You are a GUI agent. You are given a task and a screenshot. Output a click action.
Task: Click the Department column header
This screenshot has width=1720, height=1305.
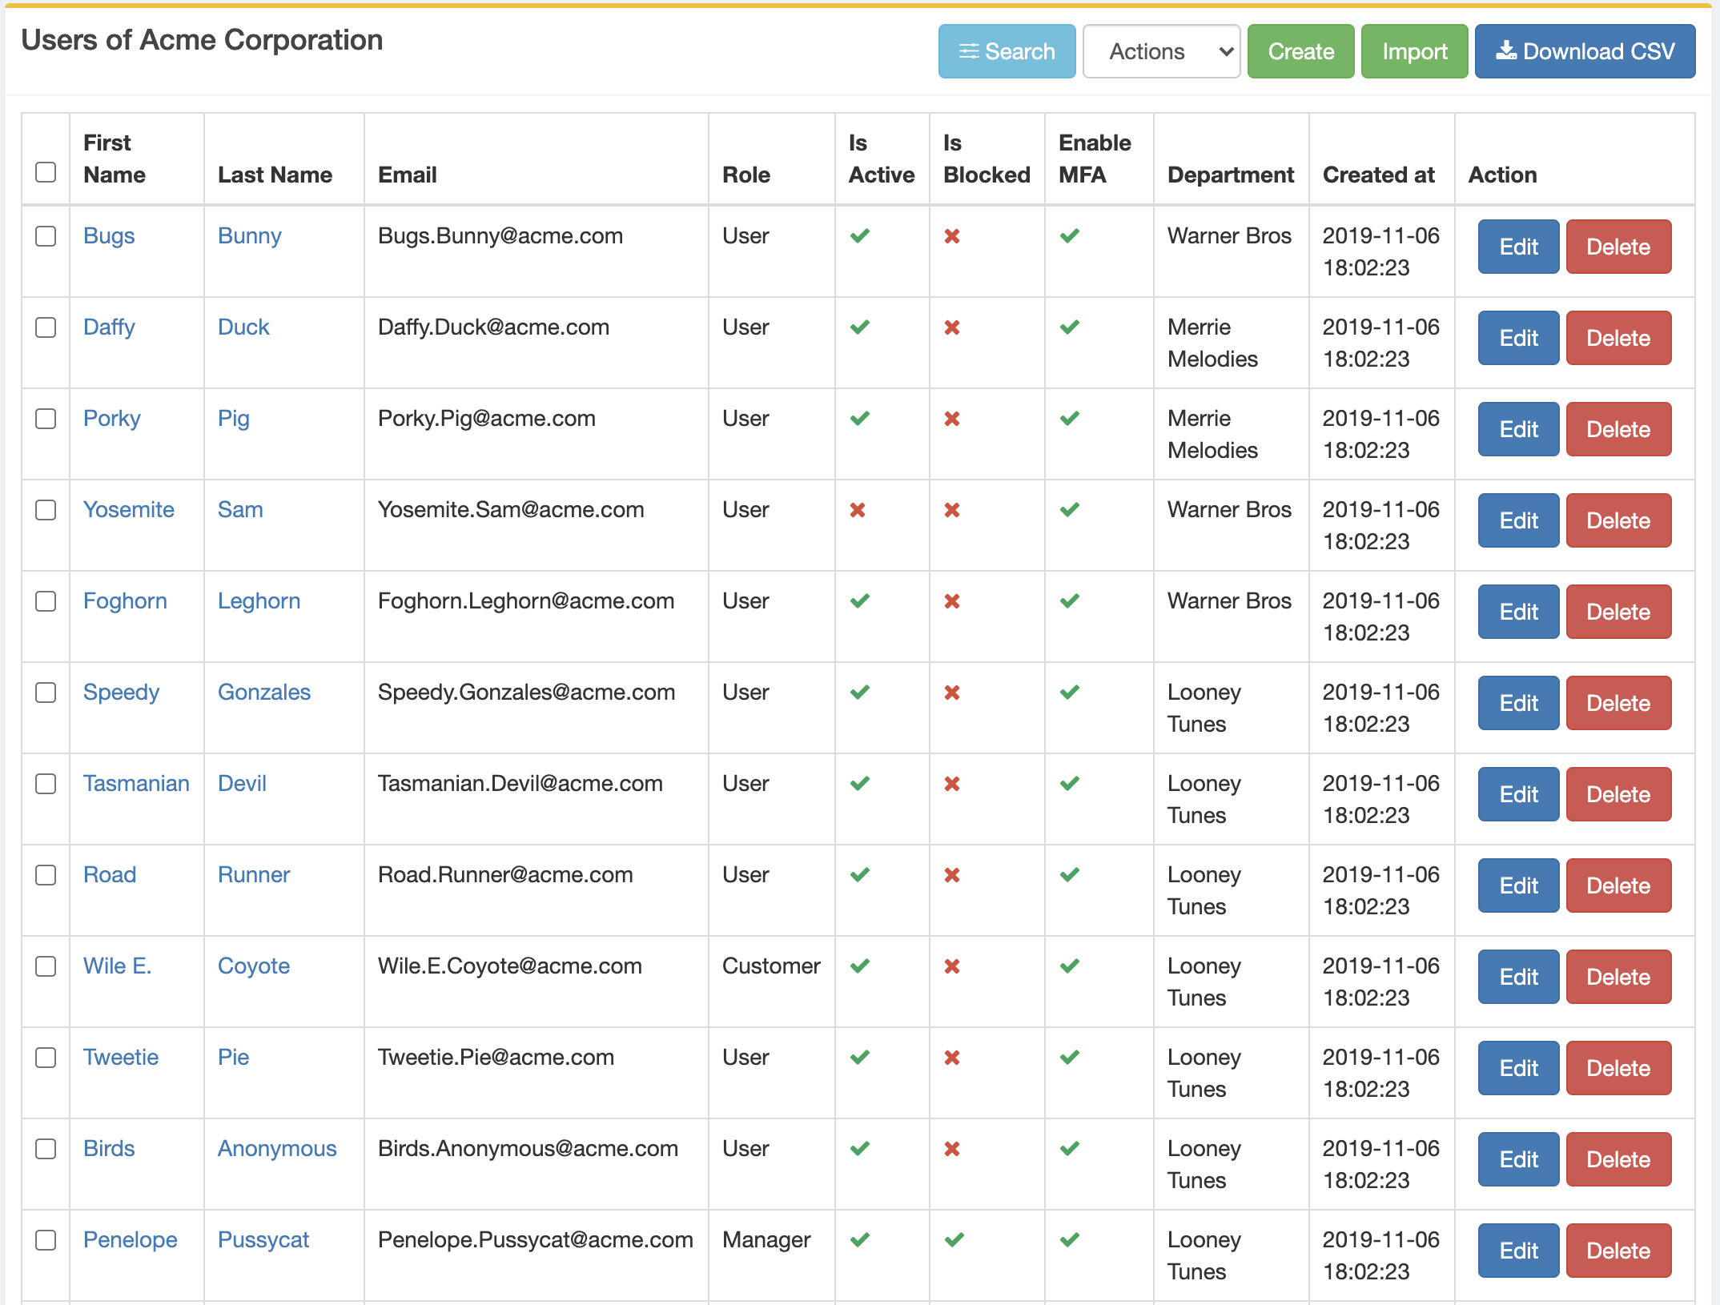coord(1230,175)
